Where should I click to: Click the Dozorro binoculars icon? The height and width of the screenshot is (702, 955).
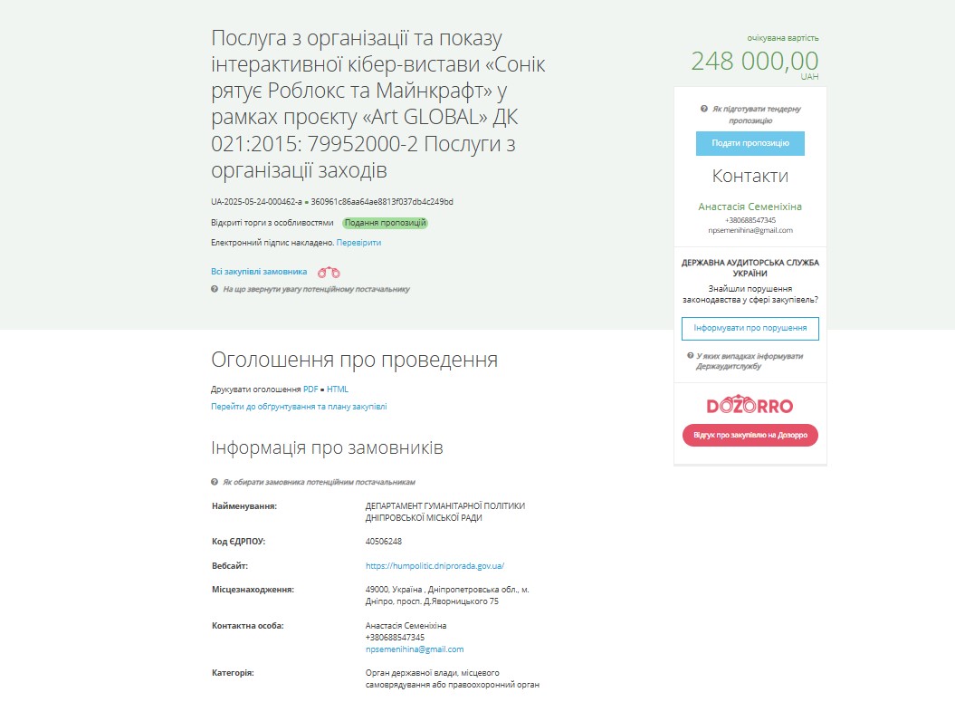[x=329, y=272]
